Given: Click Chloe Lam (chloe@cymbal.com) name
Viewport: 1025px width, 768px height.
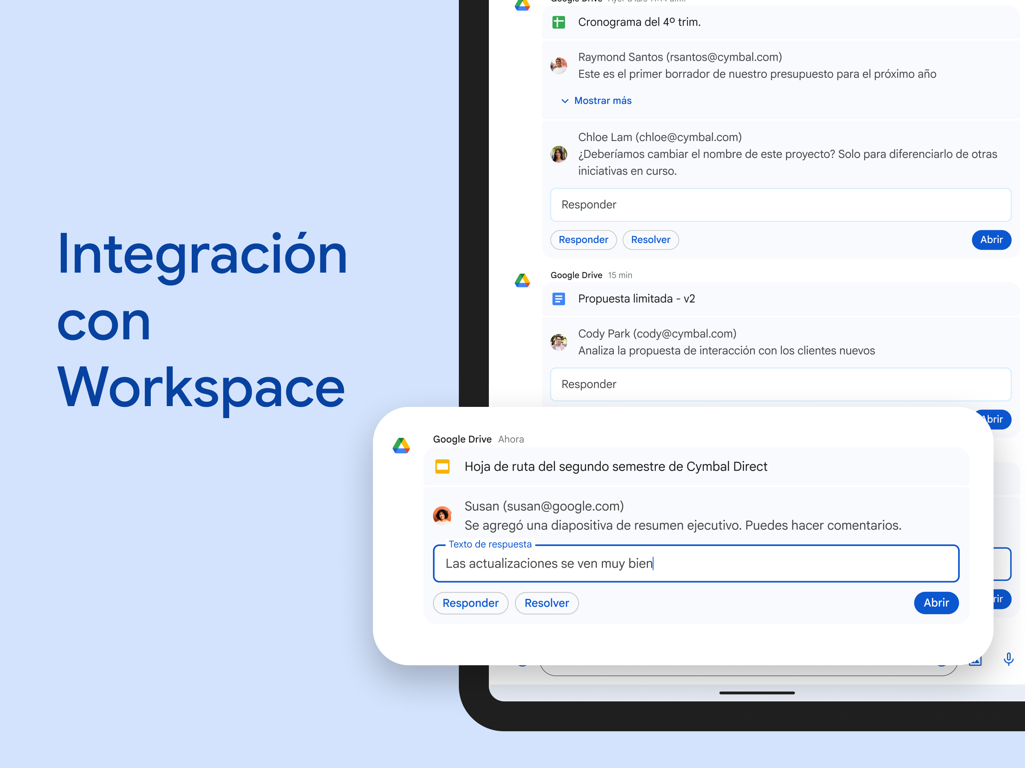Looking at the screenshot, I should (660, 137).
